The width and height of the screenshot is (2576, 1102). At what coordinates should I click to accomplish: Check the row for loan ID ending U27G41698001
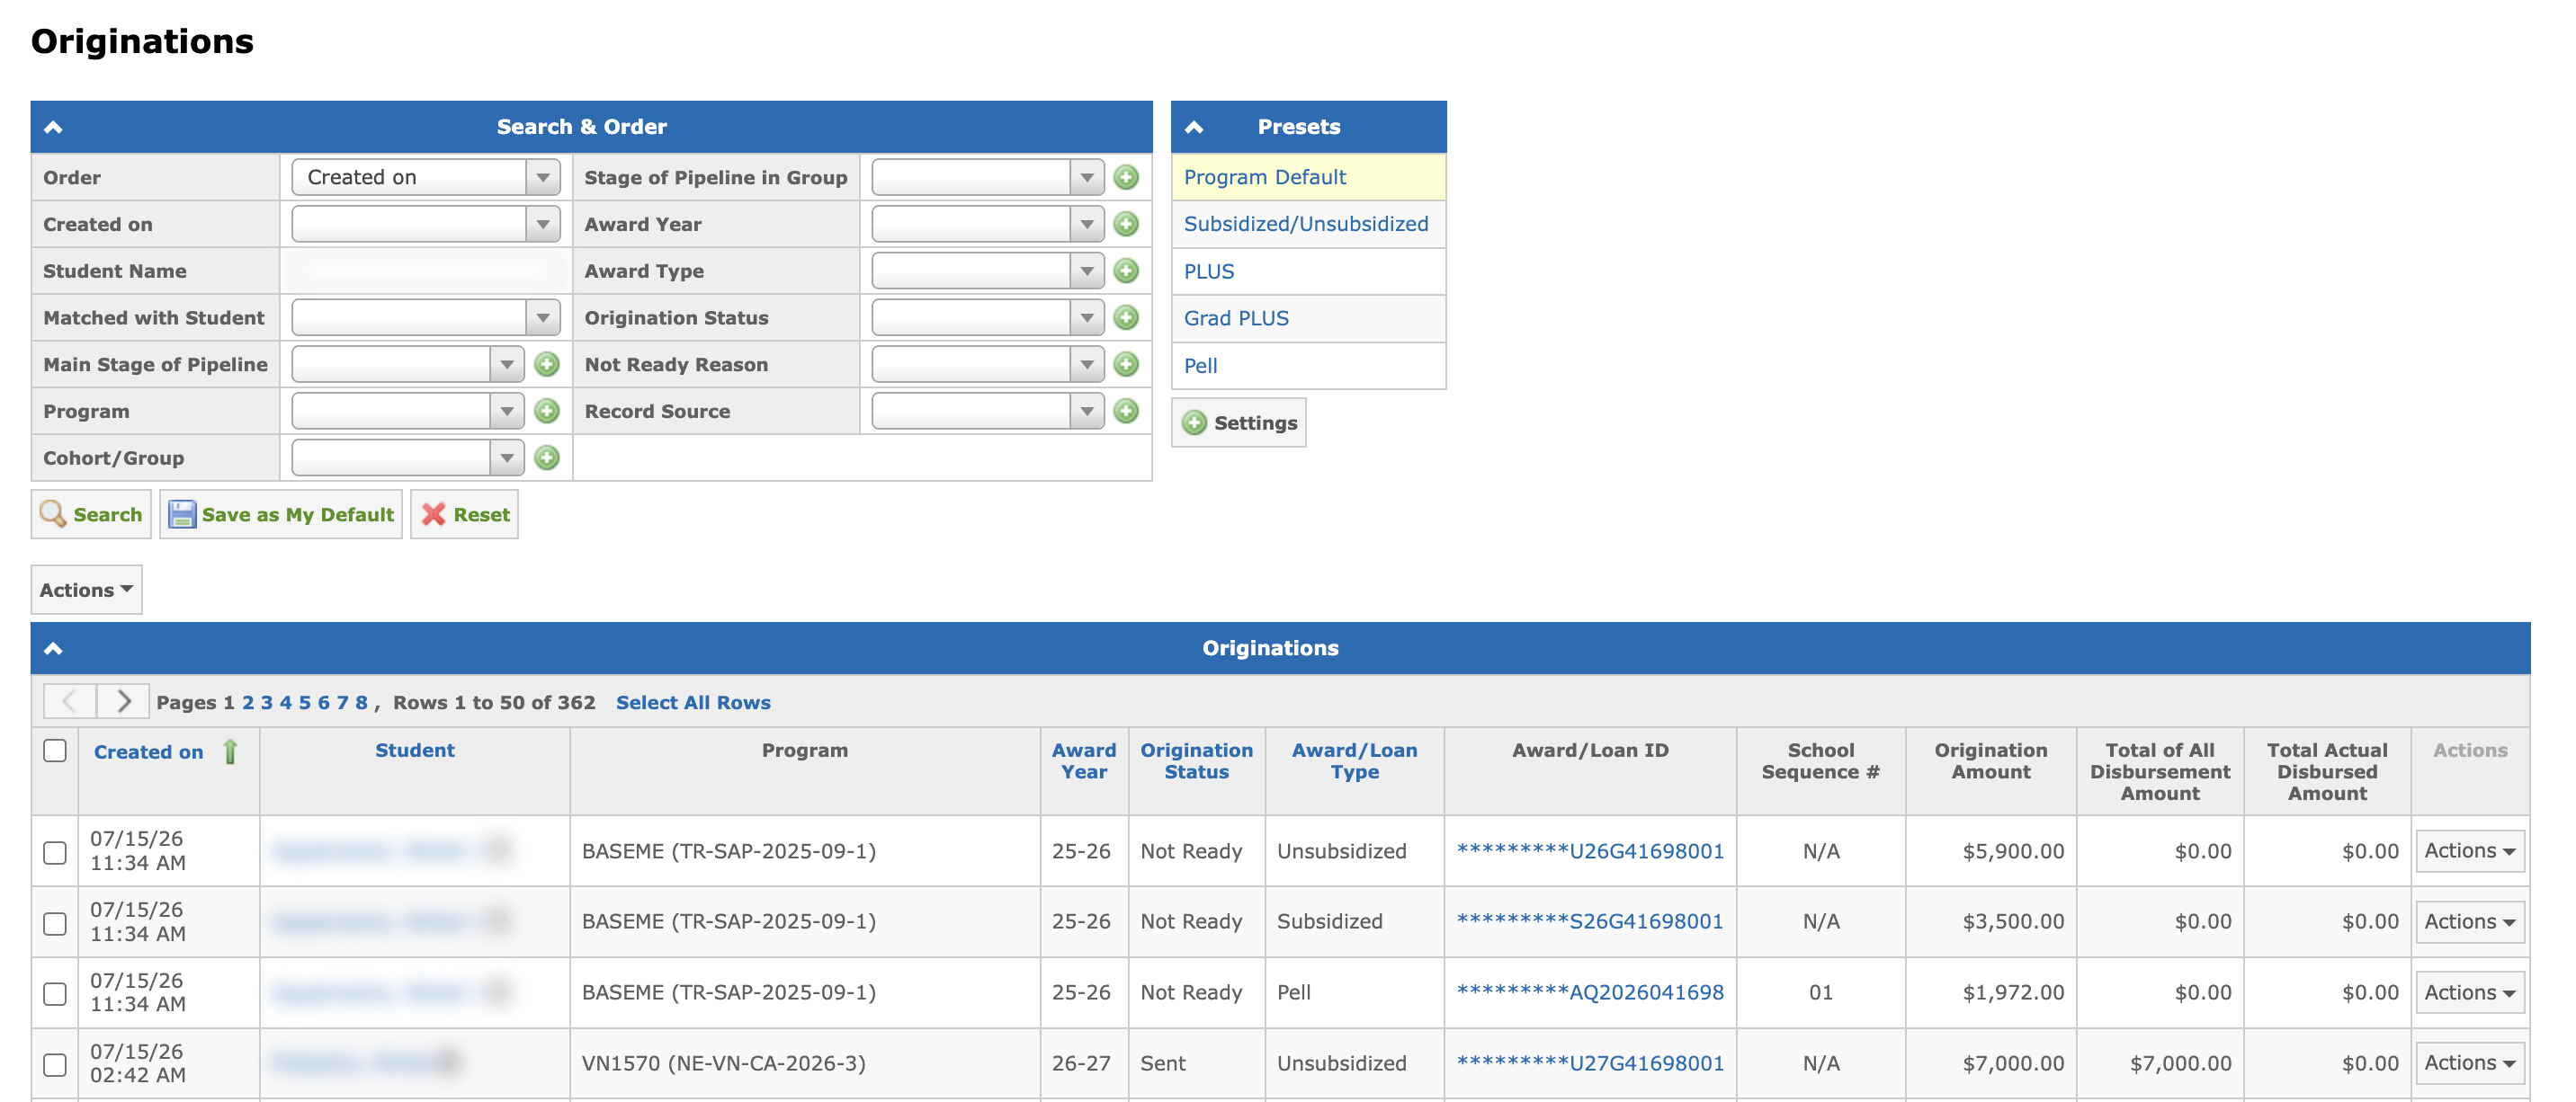click(55, 1064)
